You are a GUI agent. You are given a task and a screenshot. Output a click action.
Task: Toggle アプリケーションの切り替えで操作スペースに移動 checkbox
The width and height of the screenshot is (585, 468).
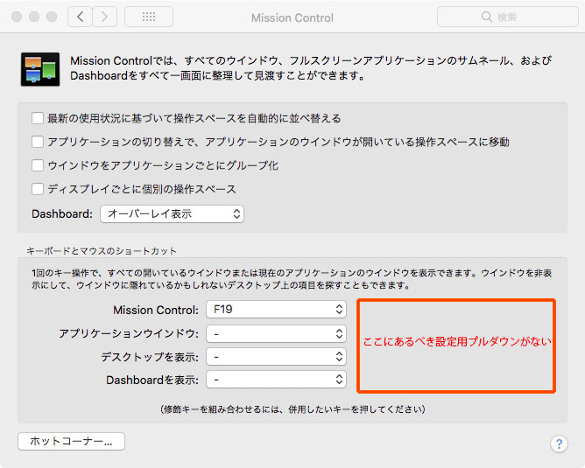pos(38,142)
